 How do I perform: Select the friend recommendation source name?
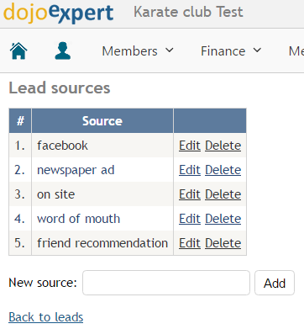point(102,243)
